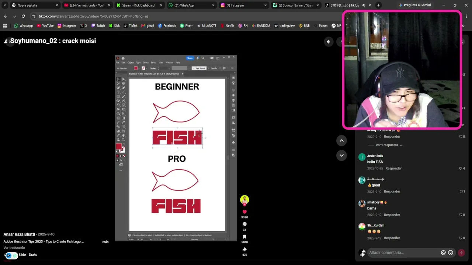The width and height of the screenshot is (472, 265).
Task: Open the Chrome apps grid
Action: tap(5, 26)
